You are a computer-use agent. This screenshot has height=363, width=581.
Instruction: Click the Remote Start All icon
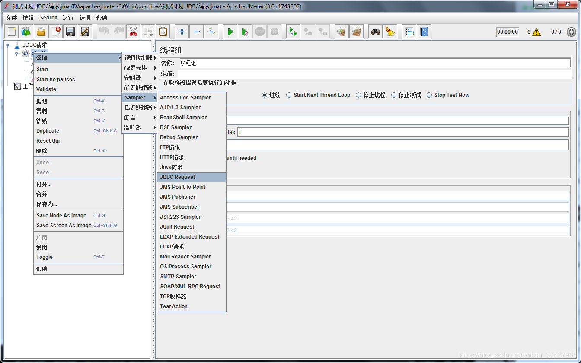point(294,32)
